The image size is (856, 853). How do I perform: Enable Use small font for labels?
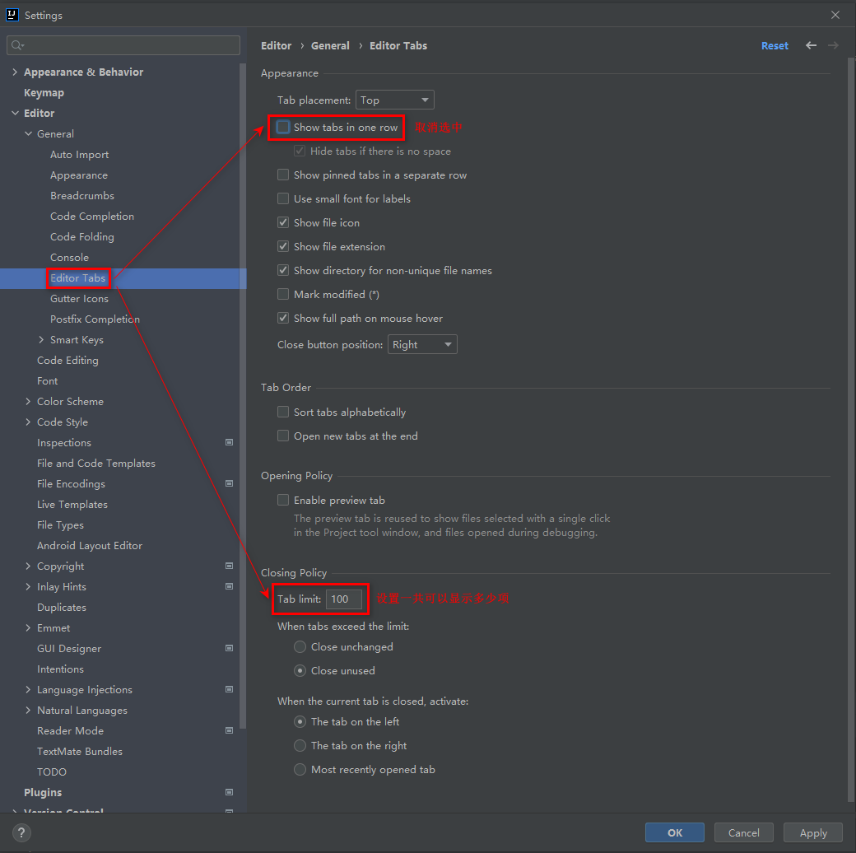(283, 198)
